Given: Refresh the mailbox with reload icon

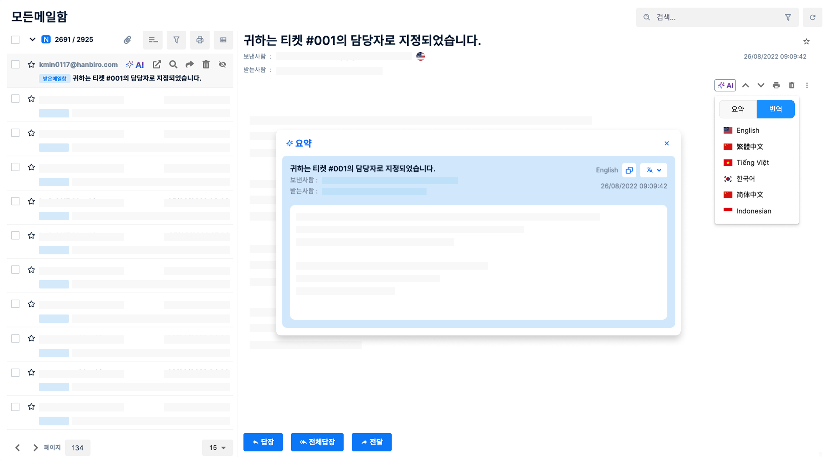Looking at the screenshot, I should (812, 17).
